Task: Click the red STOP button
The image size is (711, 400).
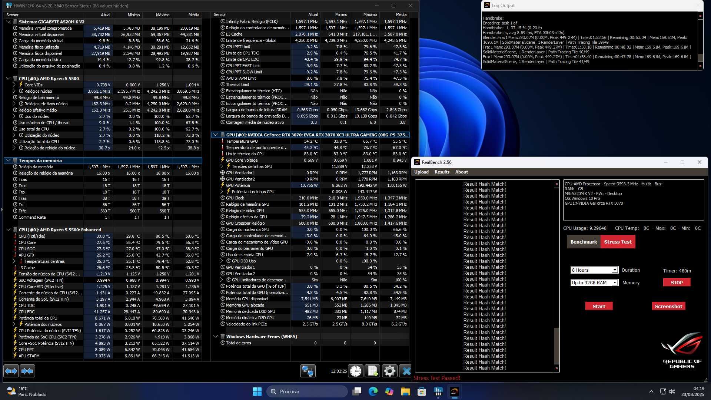Action: click(677, 282)
